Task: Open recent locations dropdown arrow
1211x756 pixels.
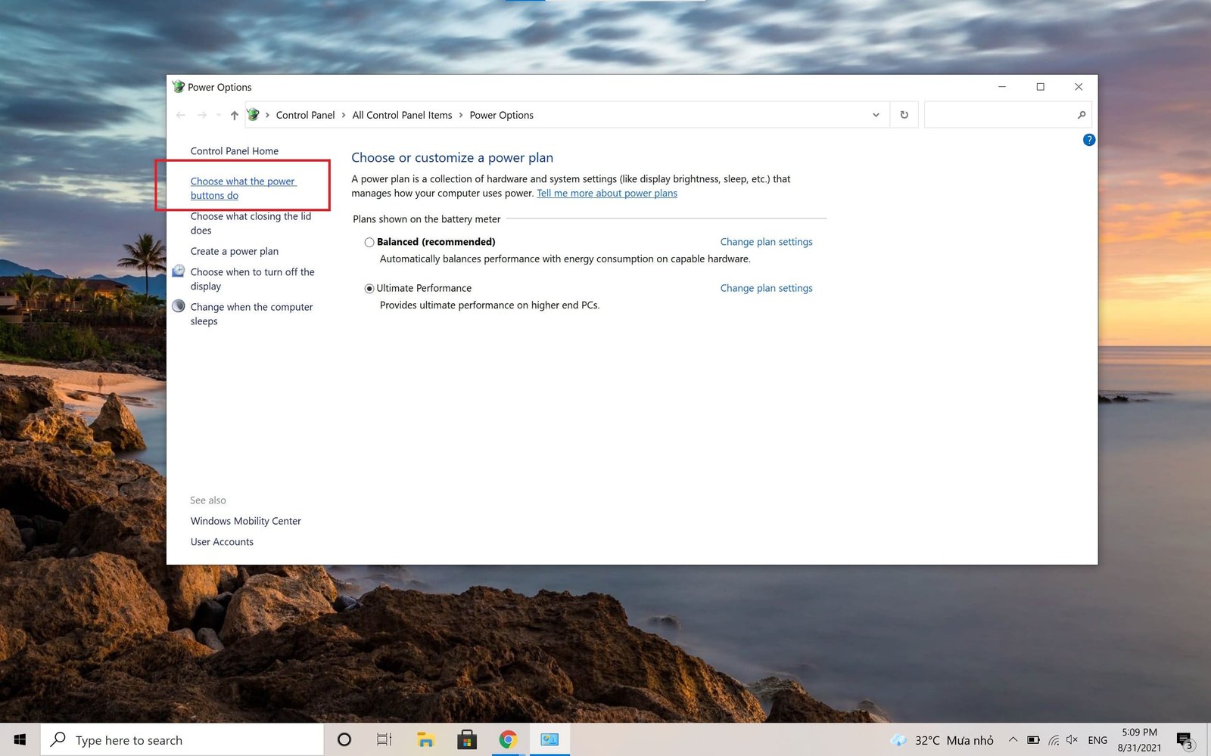Action: (219, 115)
